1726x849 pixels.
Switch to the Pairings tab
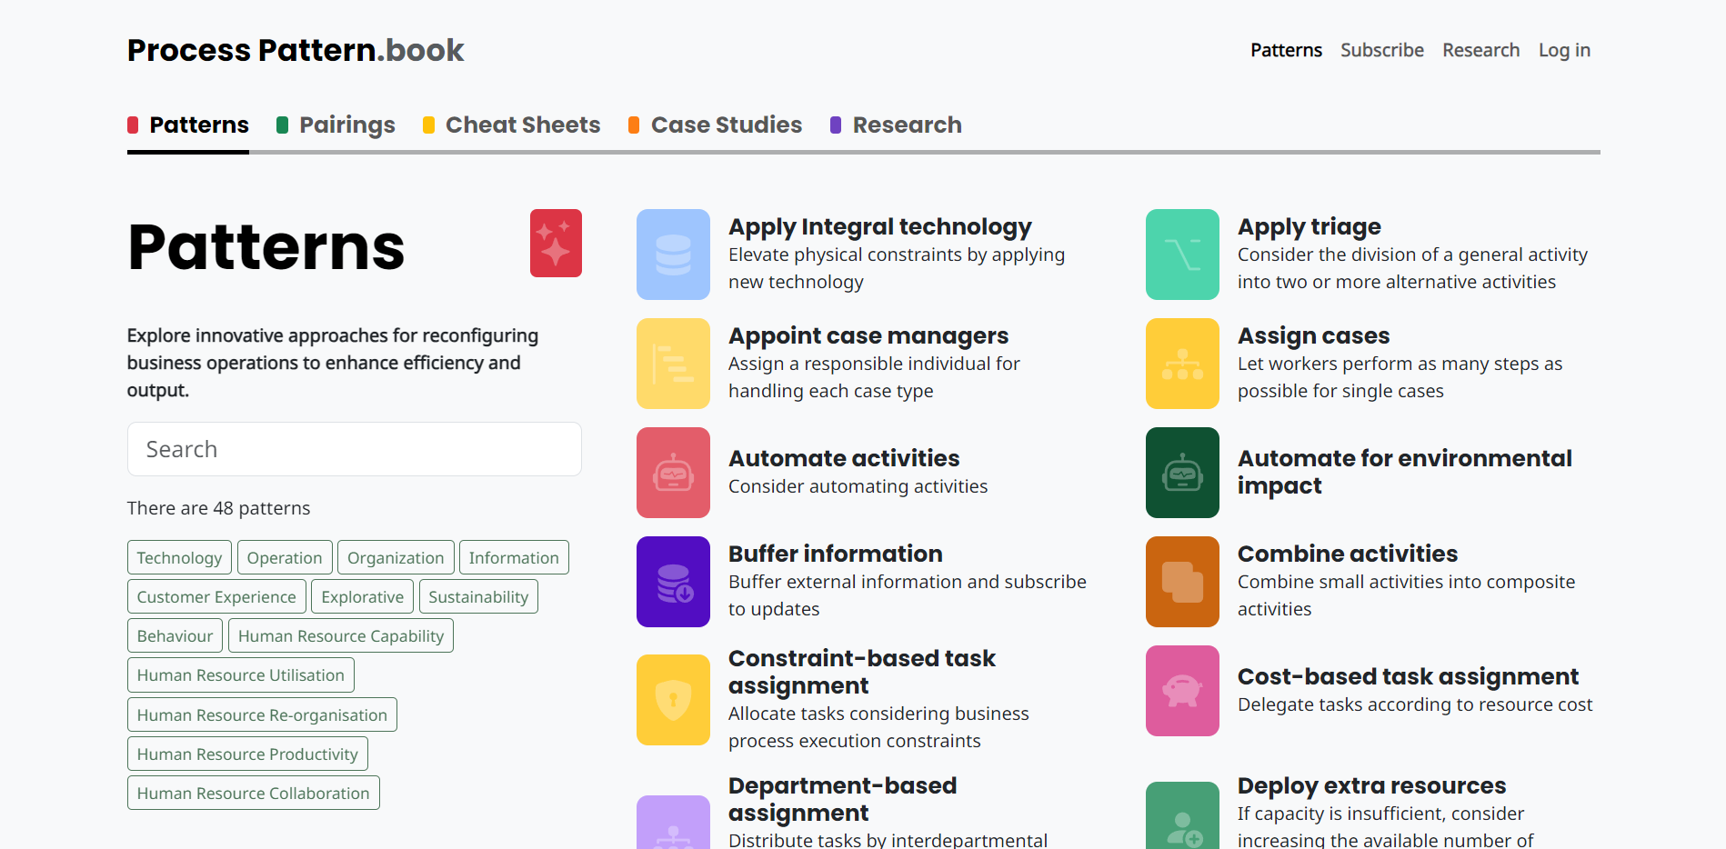[x=347, y=125]
